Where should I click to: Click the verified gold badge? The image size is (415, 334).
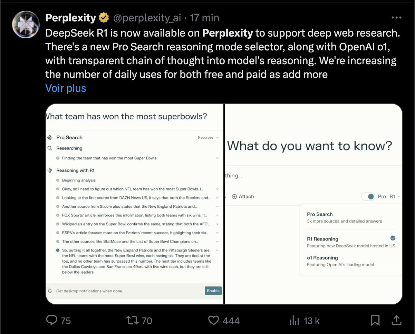(103, 18)
